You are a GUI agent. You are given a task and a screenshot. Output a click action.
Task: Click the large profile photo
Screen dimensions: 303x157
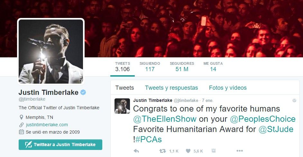click(51, 52)
